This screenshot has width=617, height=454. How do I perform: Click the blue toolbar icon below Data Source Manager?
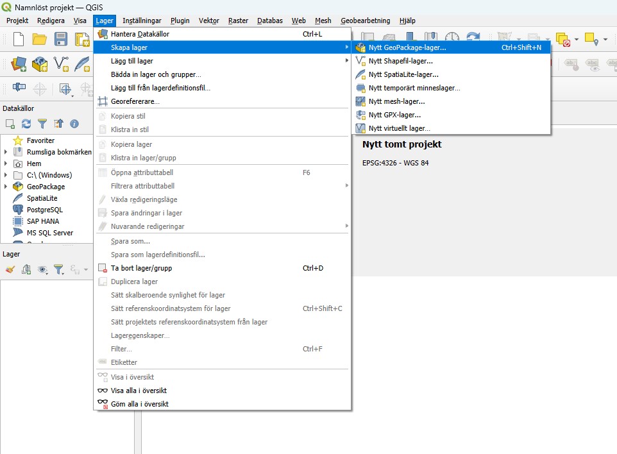point(19,87)
